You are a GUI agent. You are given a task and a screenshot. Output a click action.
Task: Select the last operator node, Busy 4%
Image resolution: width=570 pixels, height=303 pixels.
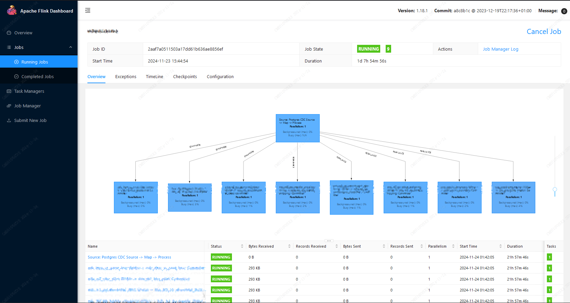[x=514, y=197]
